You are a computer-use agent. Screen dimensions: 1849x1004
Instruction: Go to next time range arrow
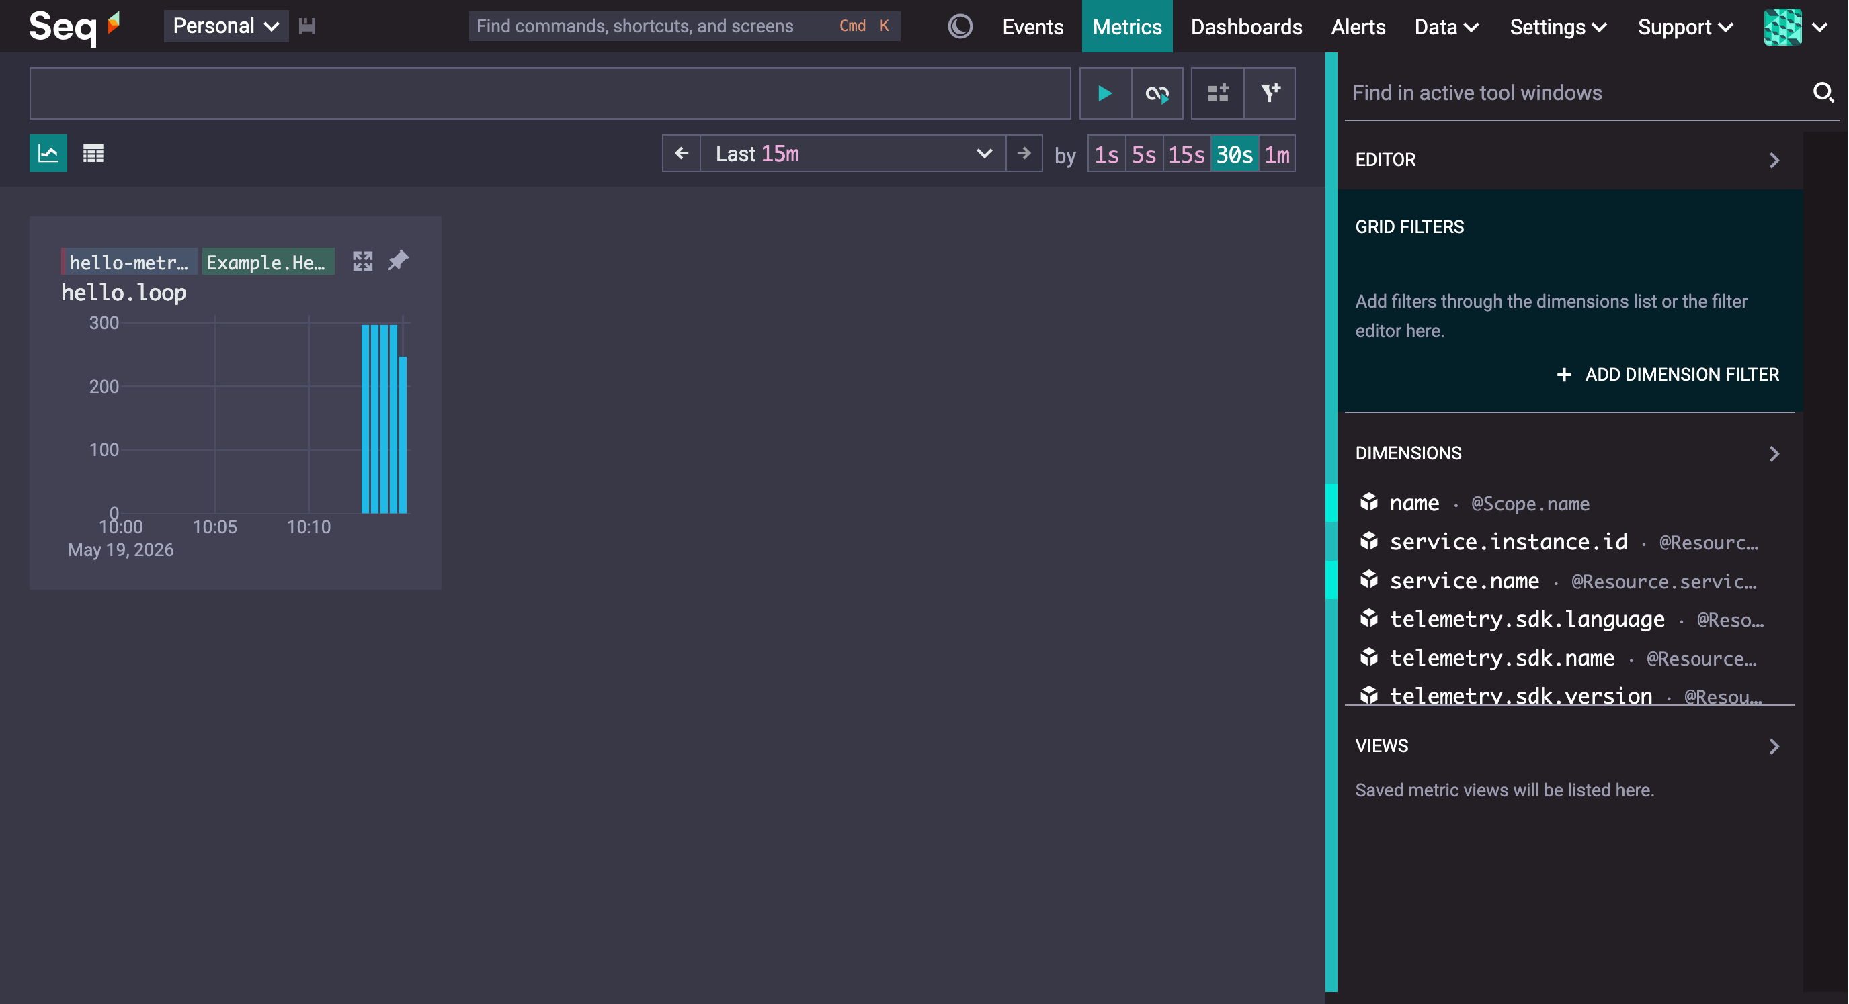[1024, 154]
